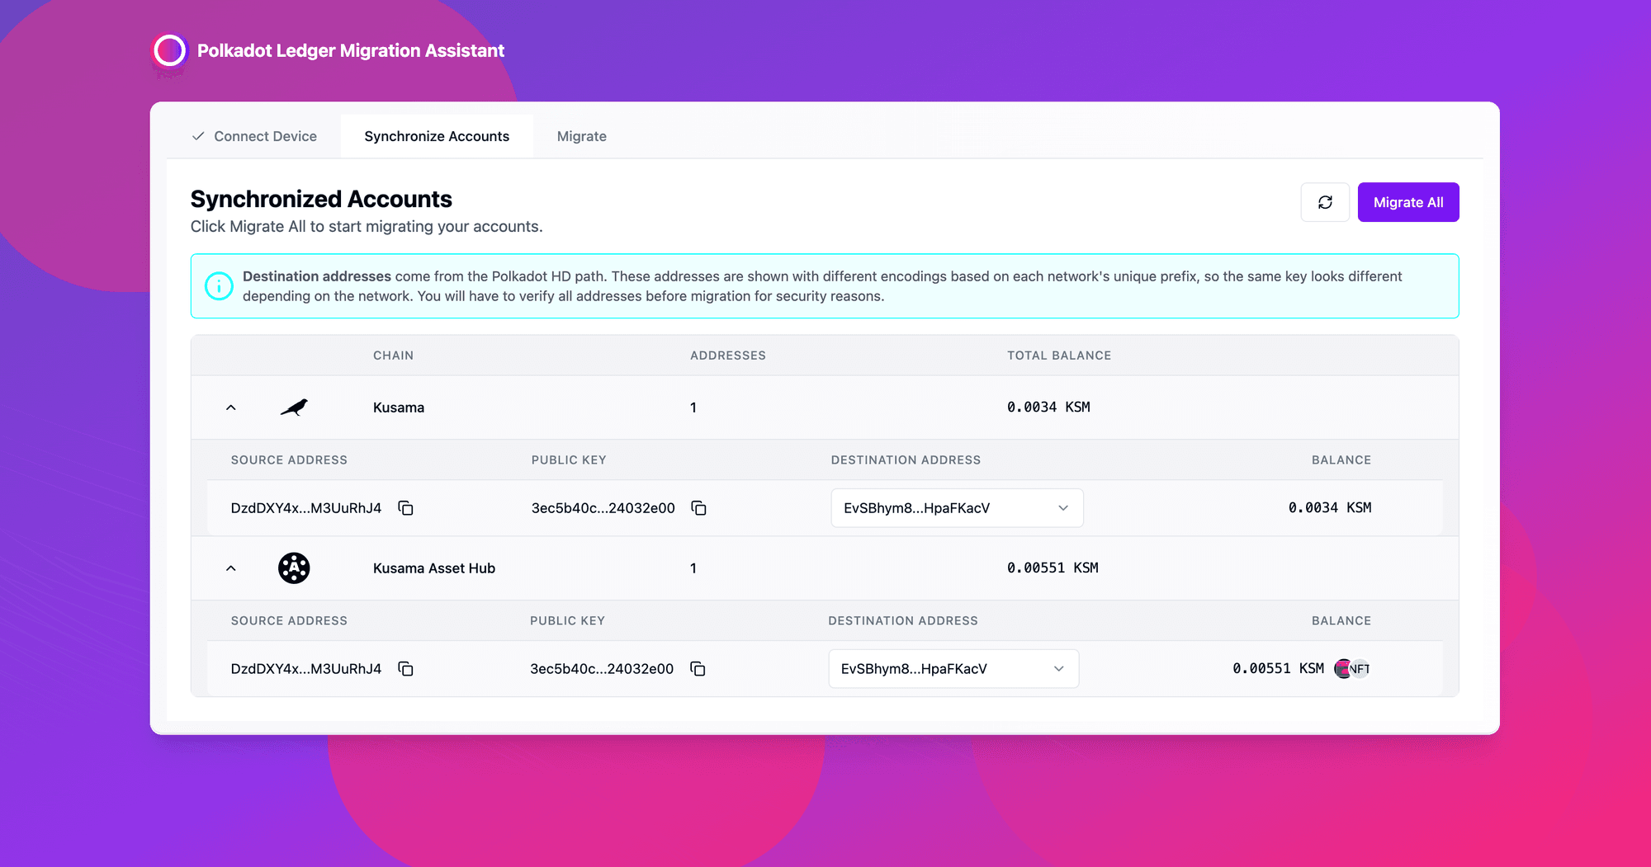The height and width of the screenshot is (867, 1651).
Task: Copy the Kusama Asset Hub public key
Action: click(698, 669)
